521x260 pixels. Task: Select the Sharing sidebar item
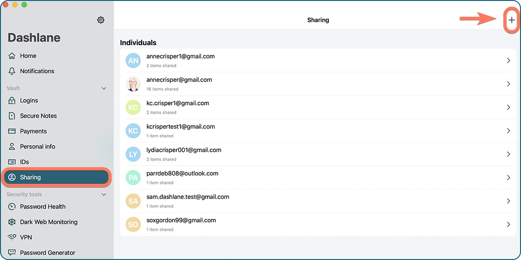[56, 177]
